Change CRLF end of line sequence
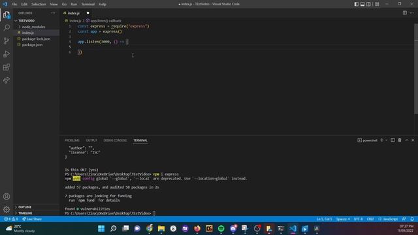The width and height of the screenshot is (418, 235). pos(370,219)
